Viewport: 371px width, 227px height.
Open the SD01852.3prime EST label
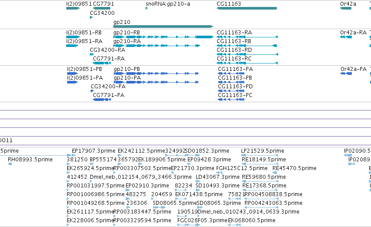207,151
